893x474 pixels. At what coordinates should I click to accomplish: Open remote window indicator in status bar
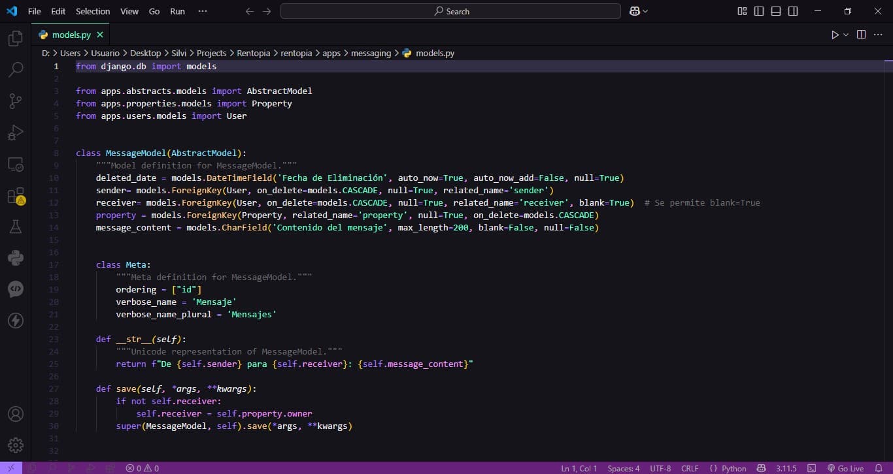[11, 468]
